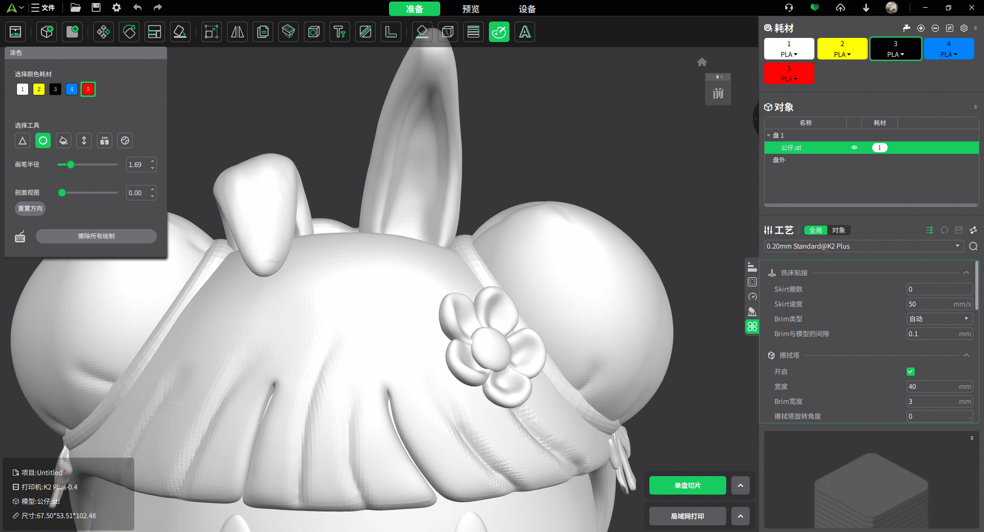The image size is (984, 532).
Task: Uncheck the 开启 wipe tower checkbox
Action: point(911,372)
